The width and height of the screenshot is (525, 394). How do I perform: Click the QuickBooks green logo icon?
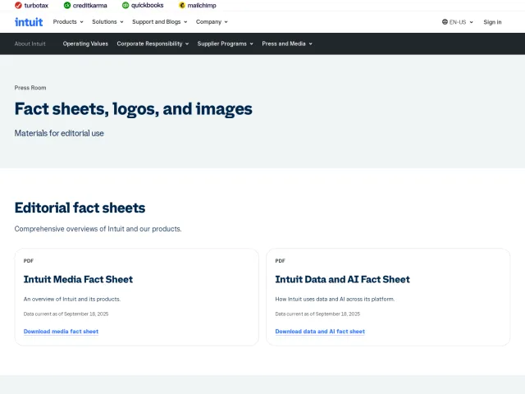pos(126,6)
